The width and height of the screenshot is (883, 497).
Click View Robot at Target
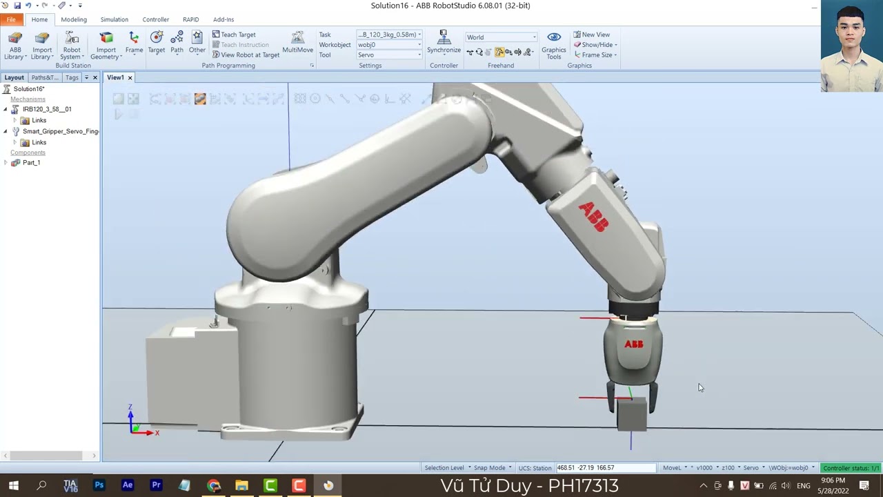pyautogui.click(x=246, y=55)
